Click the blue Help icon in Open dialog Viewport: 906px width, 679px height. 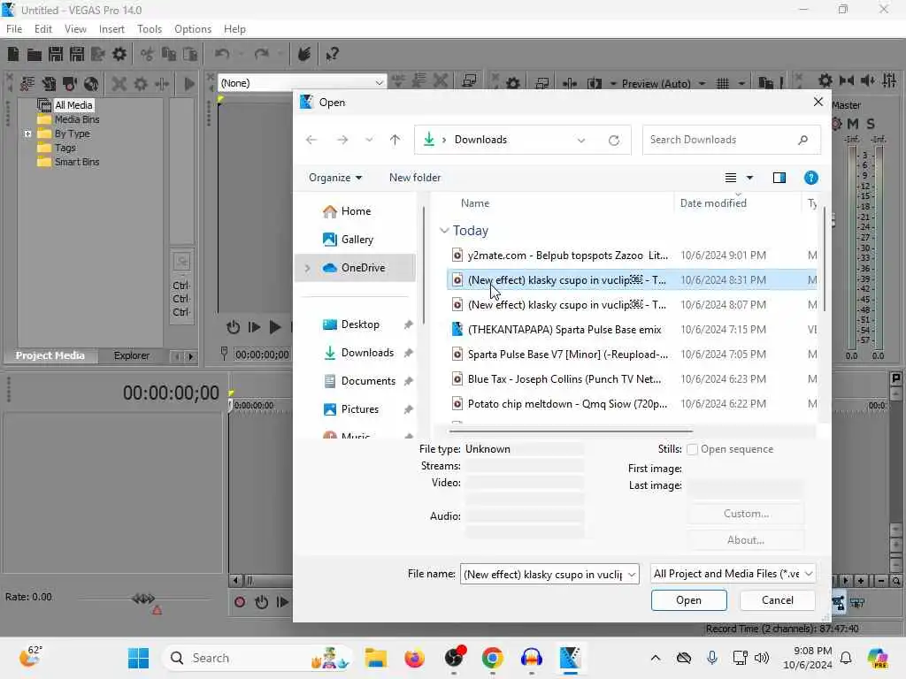click(x=810, y=178)
